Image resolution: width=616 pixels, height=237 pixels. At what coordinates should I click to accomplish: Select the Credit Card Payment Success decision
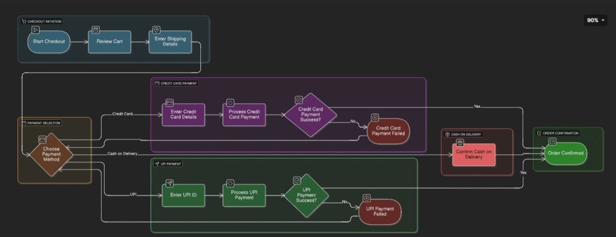pyautogui.click(x=310, y=115)
